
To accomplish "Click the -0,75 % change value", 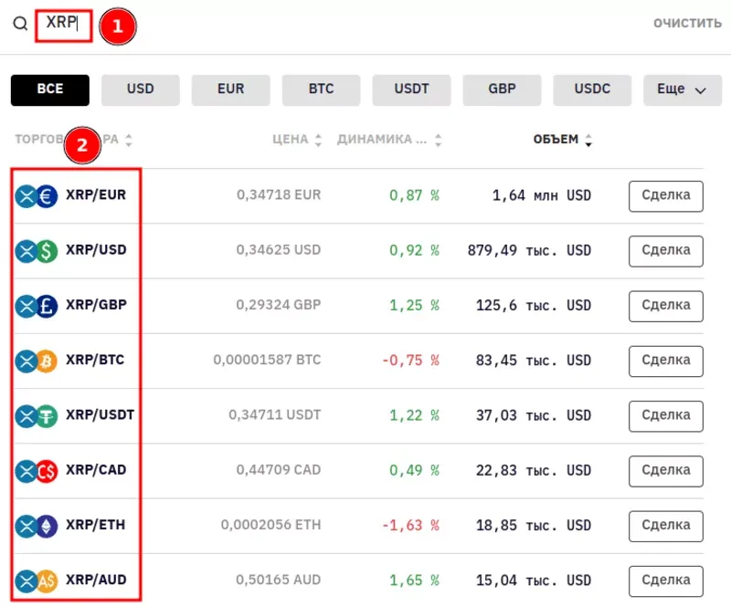I will click(x=410, y=361).
